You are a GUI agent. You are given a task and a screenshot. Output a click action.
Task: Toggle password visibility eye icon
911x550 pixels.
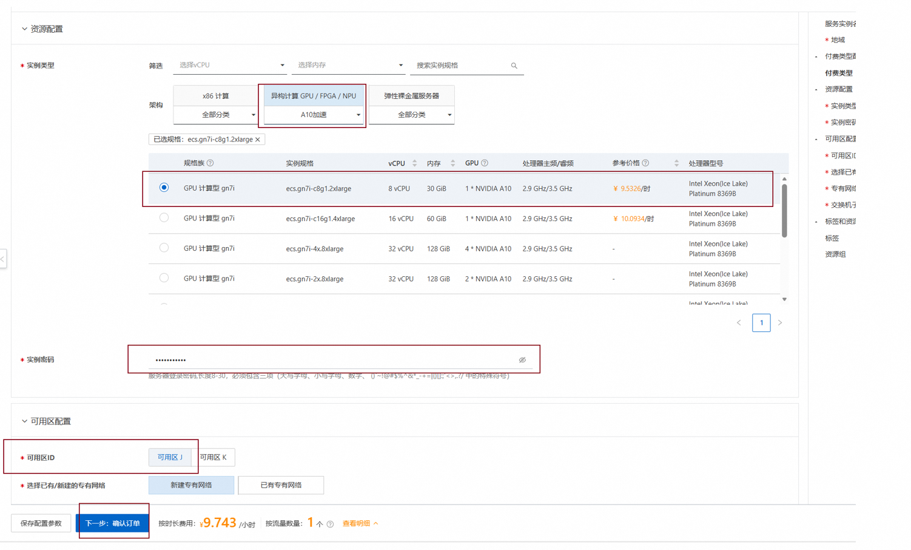522,360
